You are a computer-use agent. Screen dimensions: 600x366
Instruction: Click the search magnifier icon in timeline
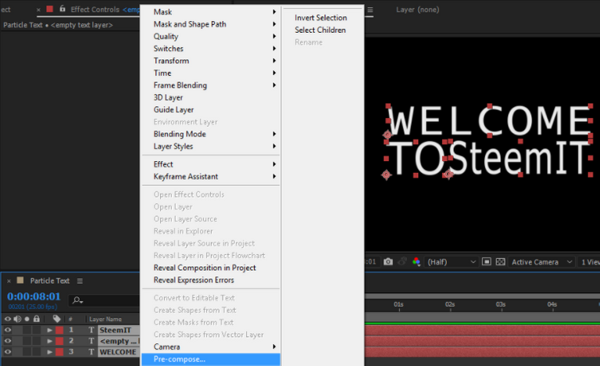(77, 300)
